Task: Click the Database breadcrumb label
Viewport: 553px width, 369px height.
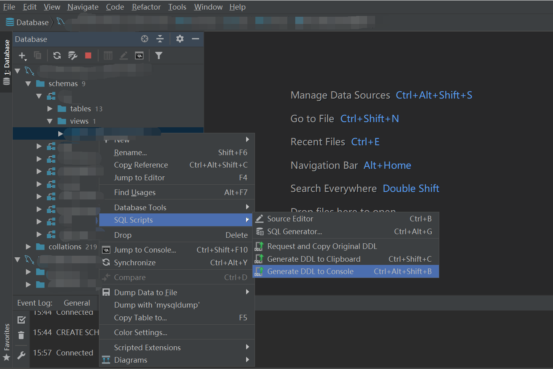Action: point(32,22)
